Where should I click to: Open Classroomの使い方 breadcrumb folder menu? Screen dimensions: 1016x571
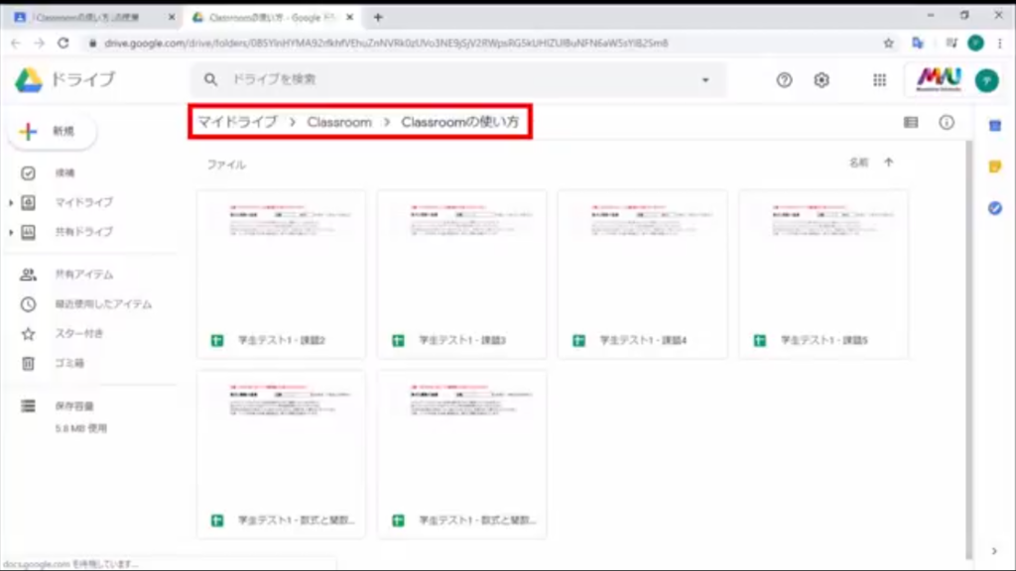460,122
